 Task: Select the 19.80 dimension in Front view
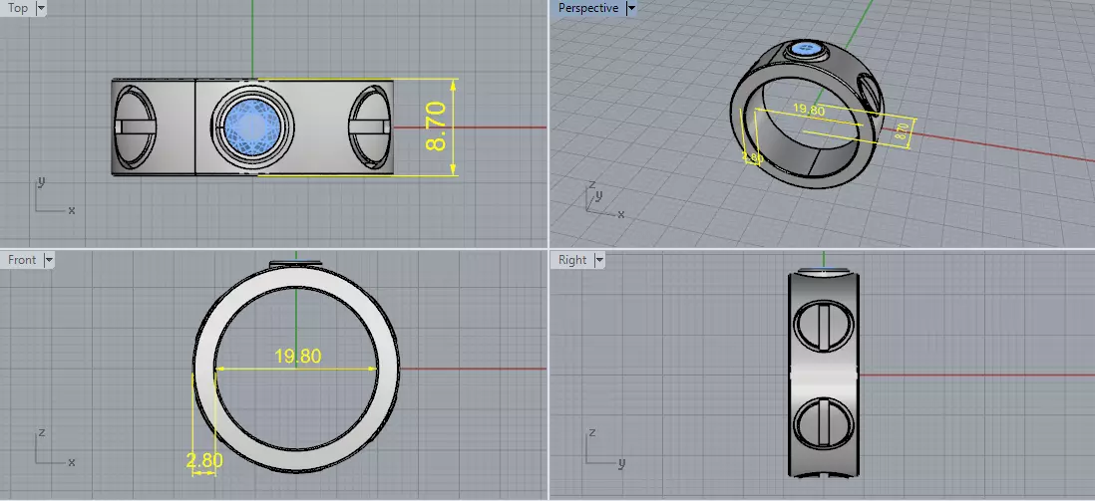click(x=297, y=356)
